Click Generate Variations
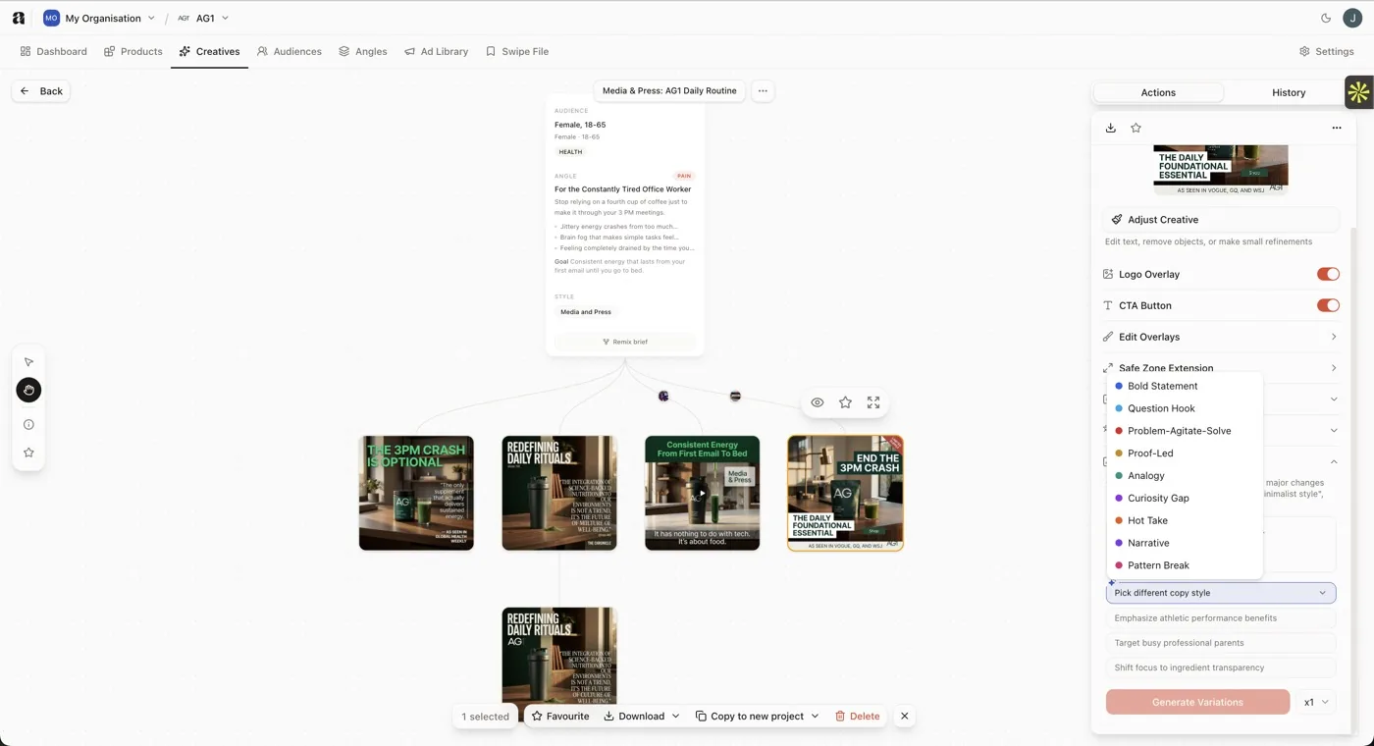This screenshot has width=1374, height=746. tap(1197, 702)
